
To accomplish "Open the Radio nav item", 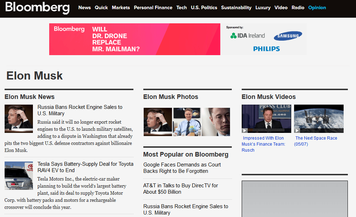I will 298,7.
